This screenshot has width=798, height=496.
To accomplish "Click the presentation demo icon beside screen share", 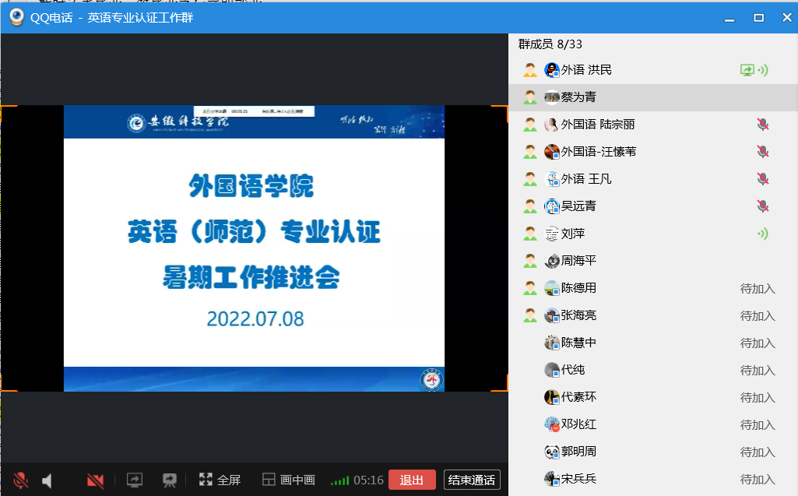I will tap(169, 480).
